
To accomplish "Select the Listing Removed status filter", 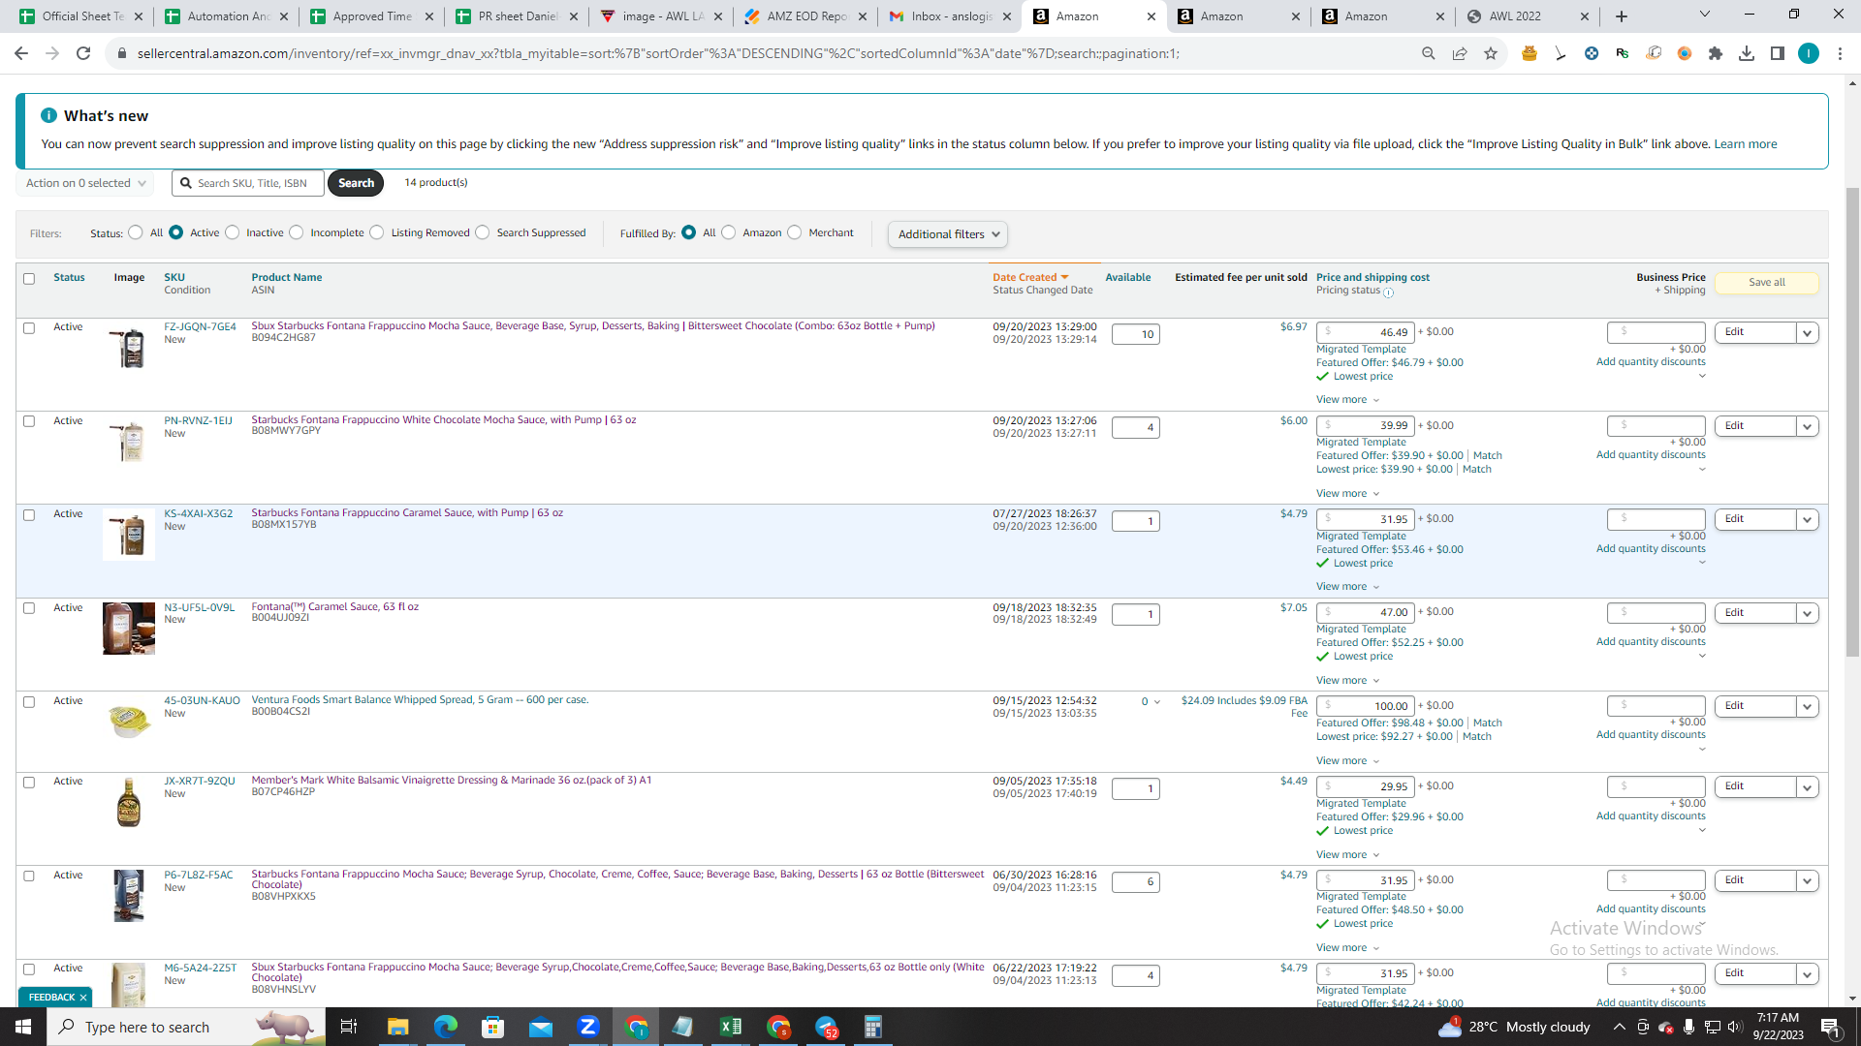I will (x=377, y=232).
